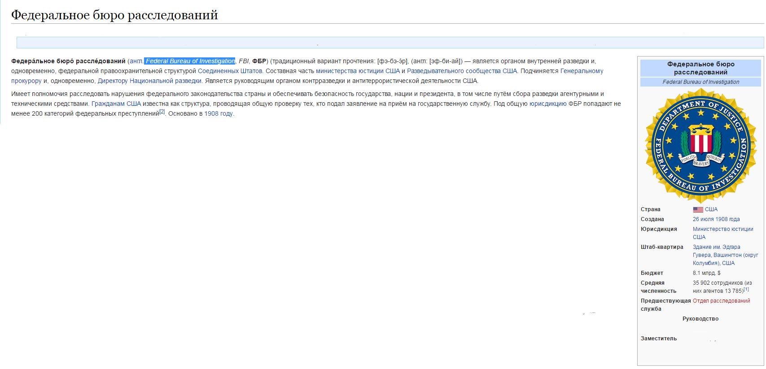Open Соединенных Штатов link

[230, 71]
